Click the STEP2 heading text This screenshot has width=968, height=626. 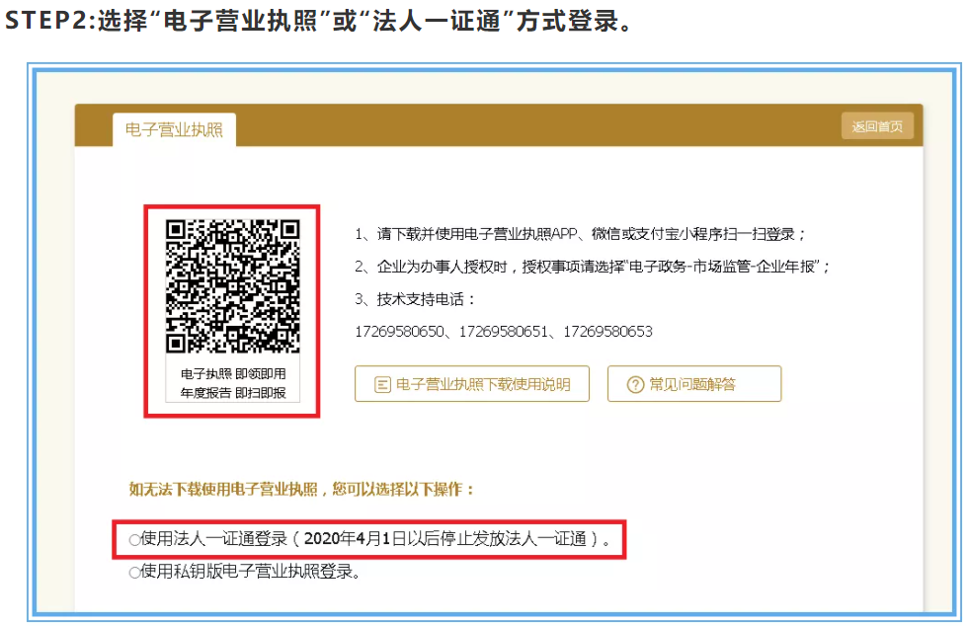click(x=318, y=21)
